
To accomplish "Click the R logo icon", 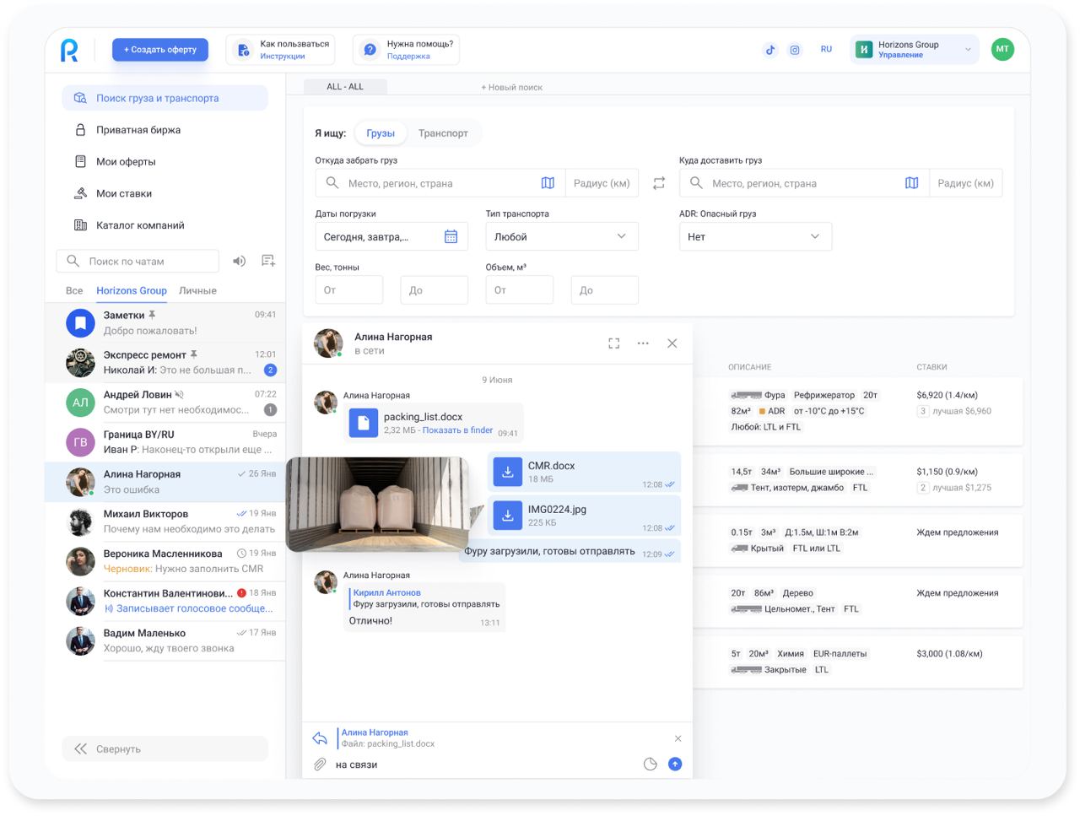I will pos(69,51).
